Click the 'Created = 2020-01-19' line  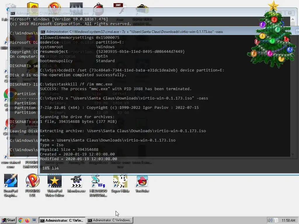(77, 154)
